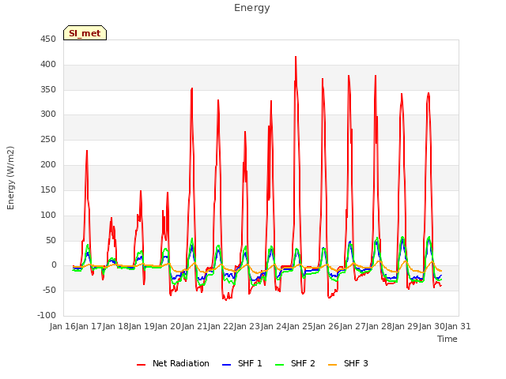Click the Jan 16 x-axis date
This screenshot has width=506, height=379.
click(62, 327)
